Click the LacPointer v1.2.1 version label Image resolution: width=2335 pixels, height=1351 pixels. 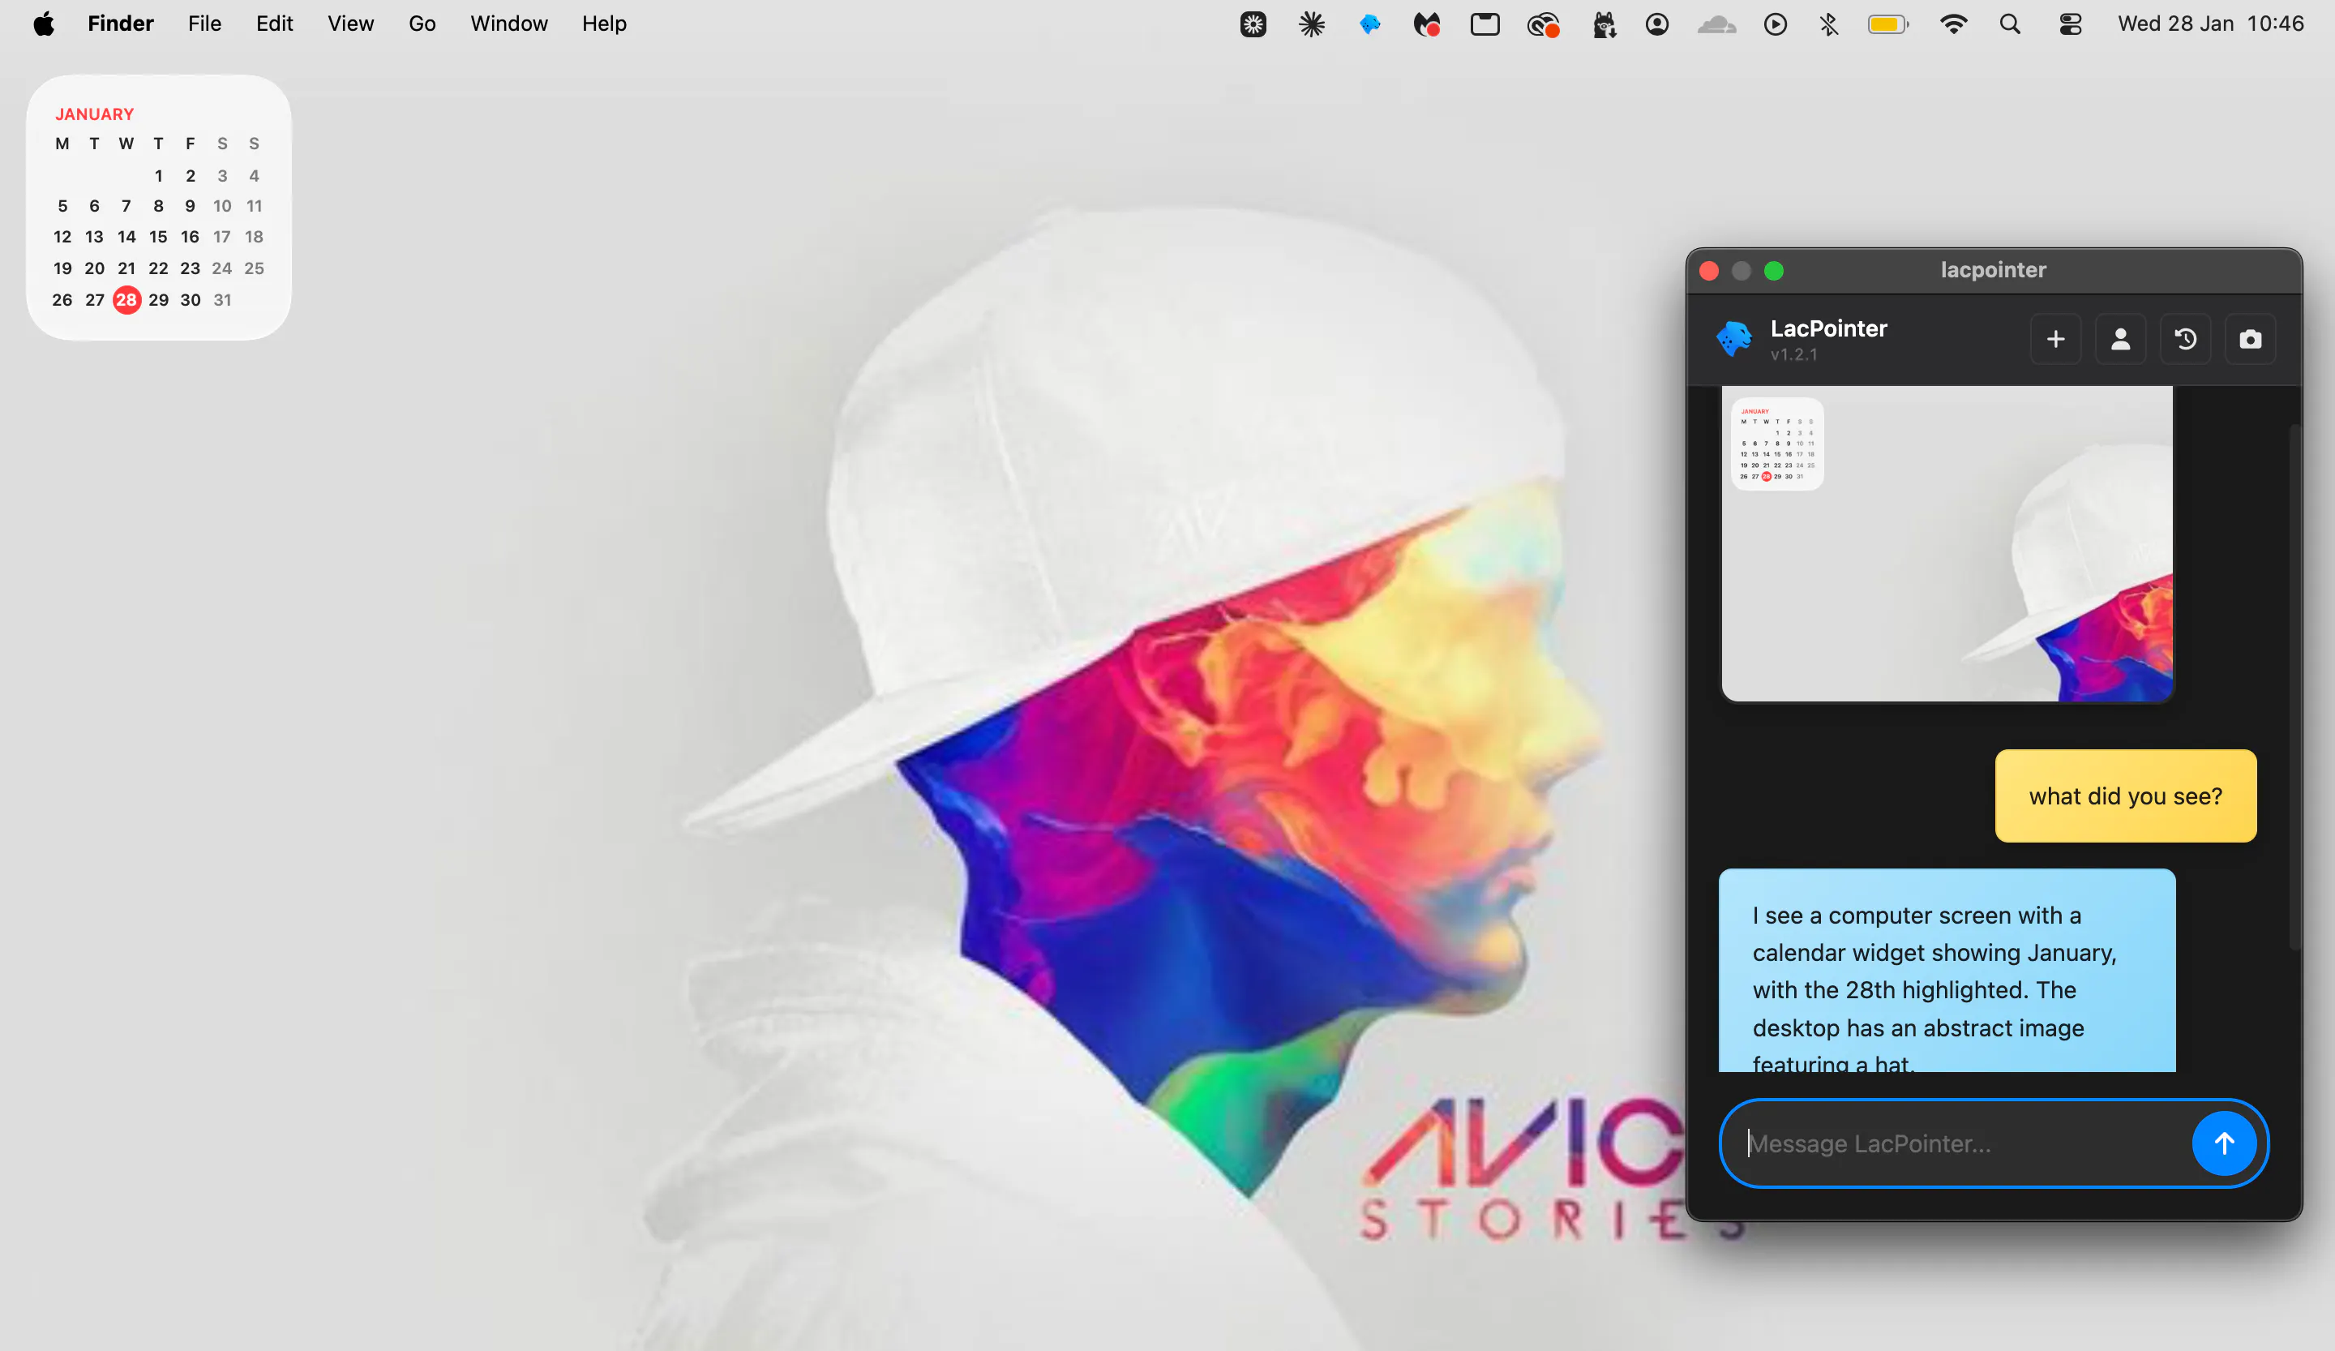[1793, 354]
